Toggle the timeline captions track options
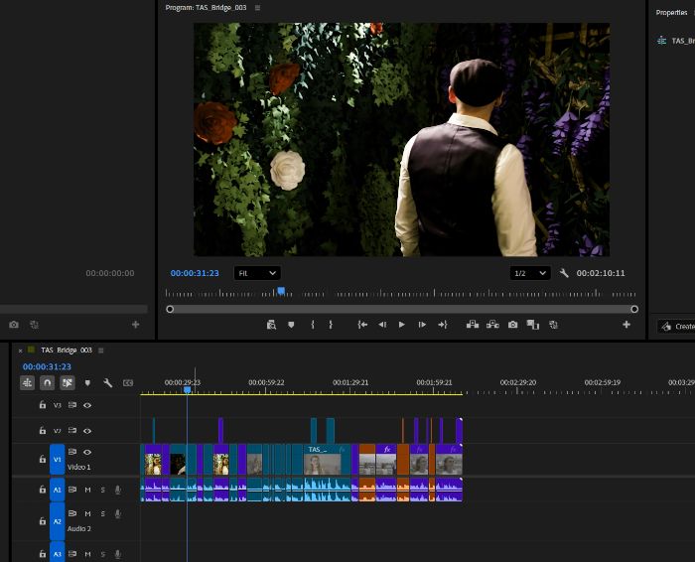 click(x=128, y=383)
